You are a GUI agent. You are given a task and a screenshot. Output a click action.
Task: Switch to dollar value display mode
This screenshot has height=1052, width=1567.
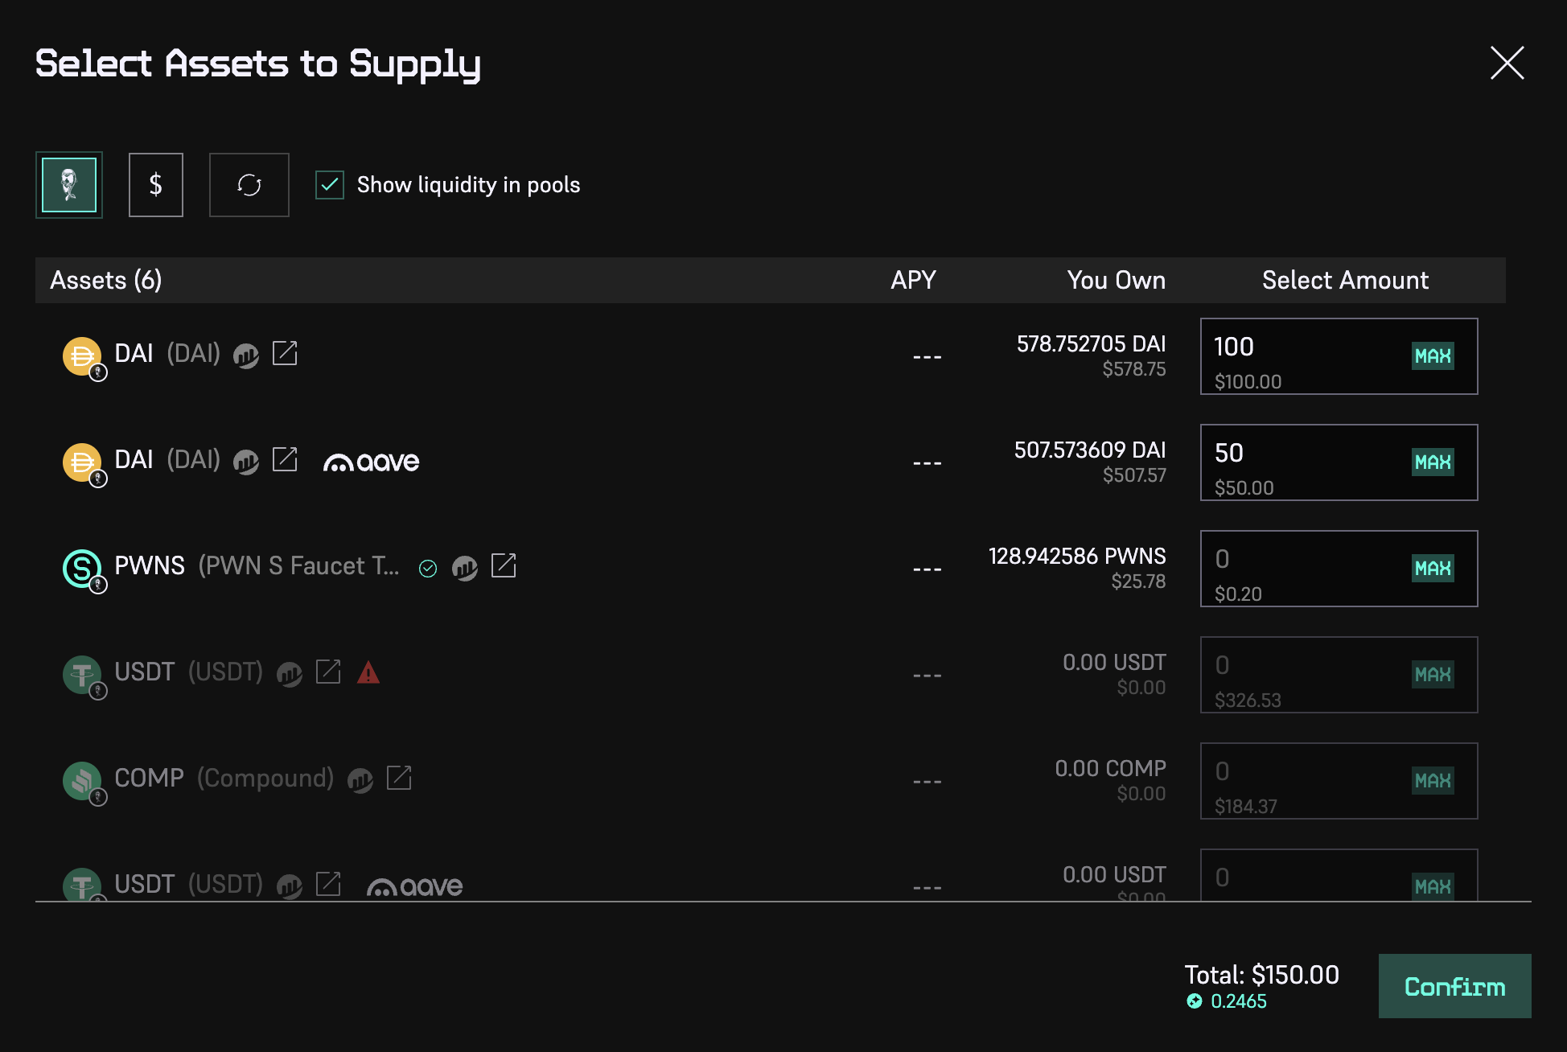click(x=156, y=185)
